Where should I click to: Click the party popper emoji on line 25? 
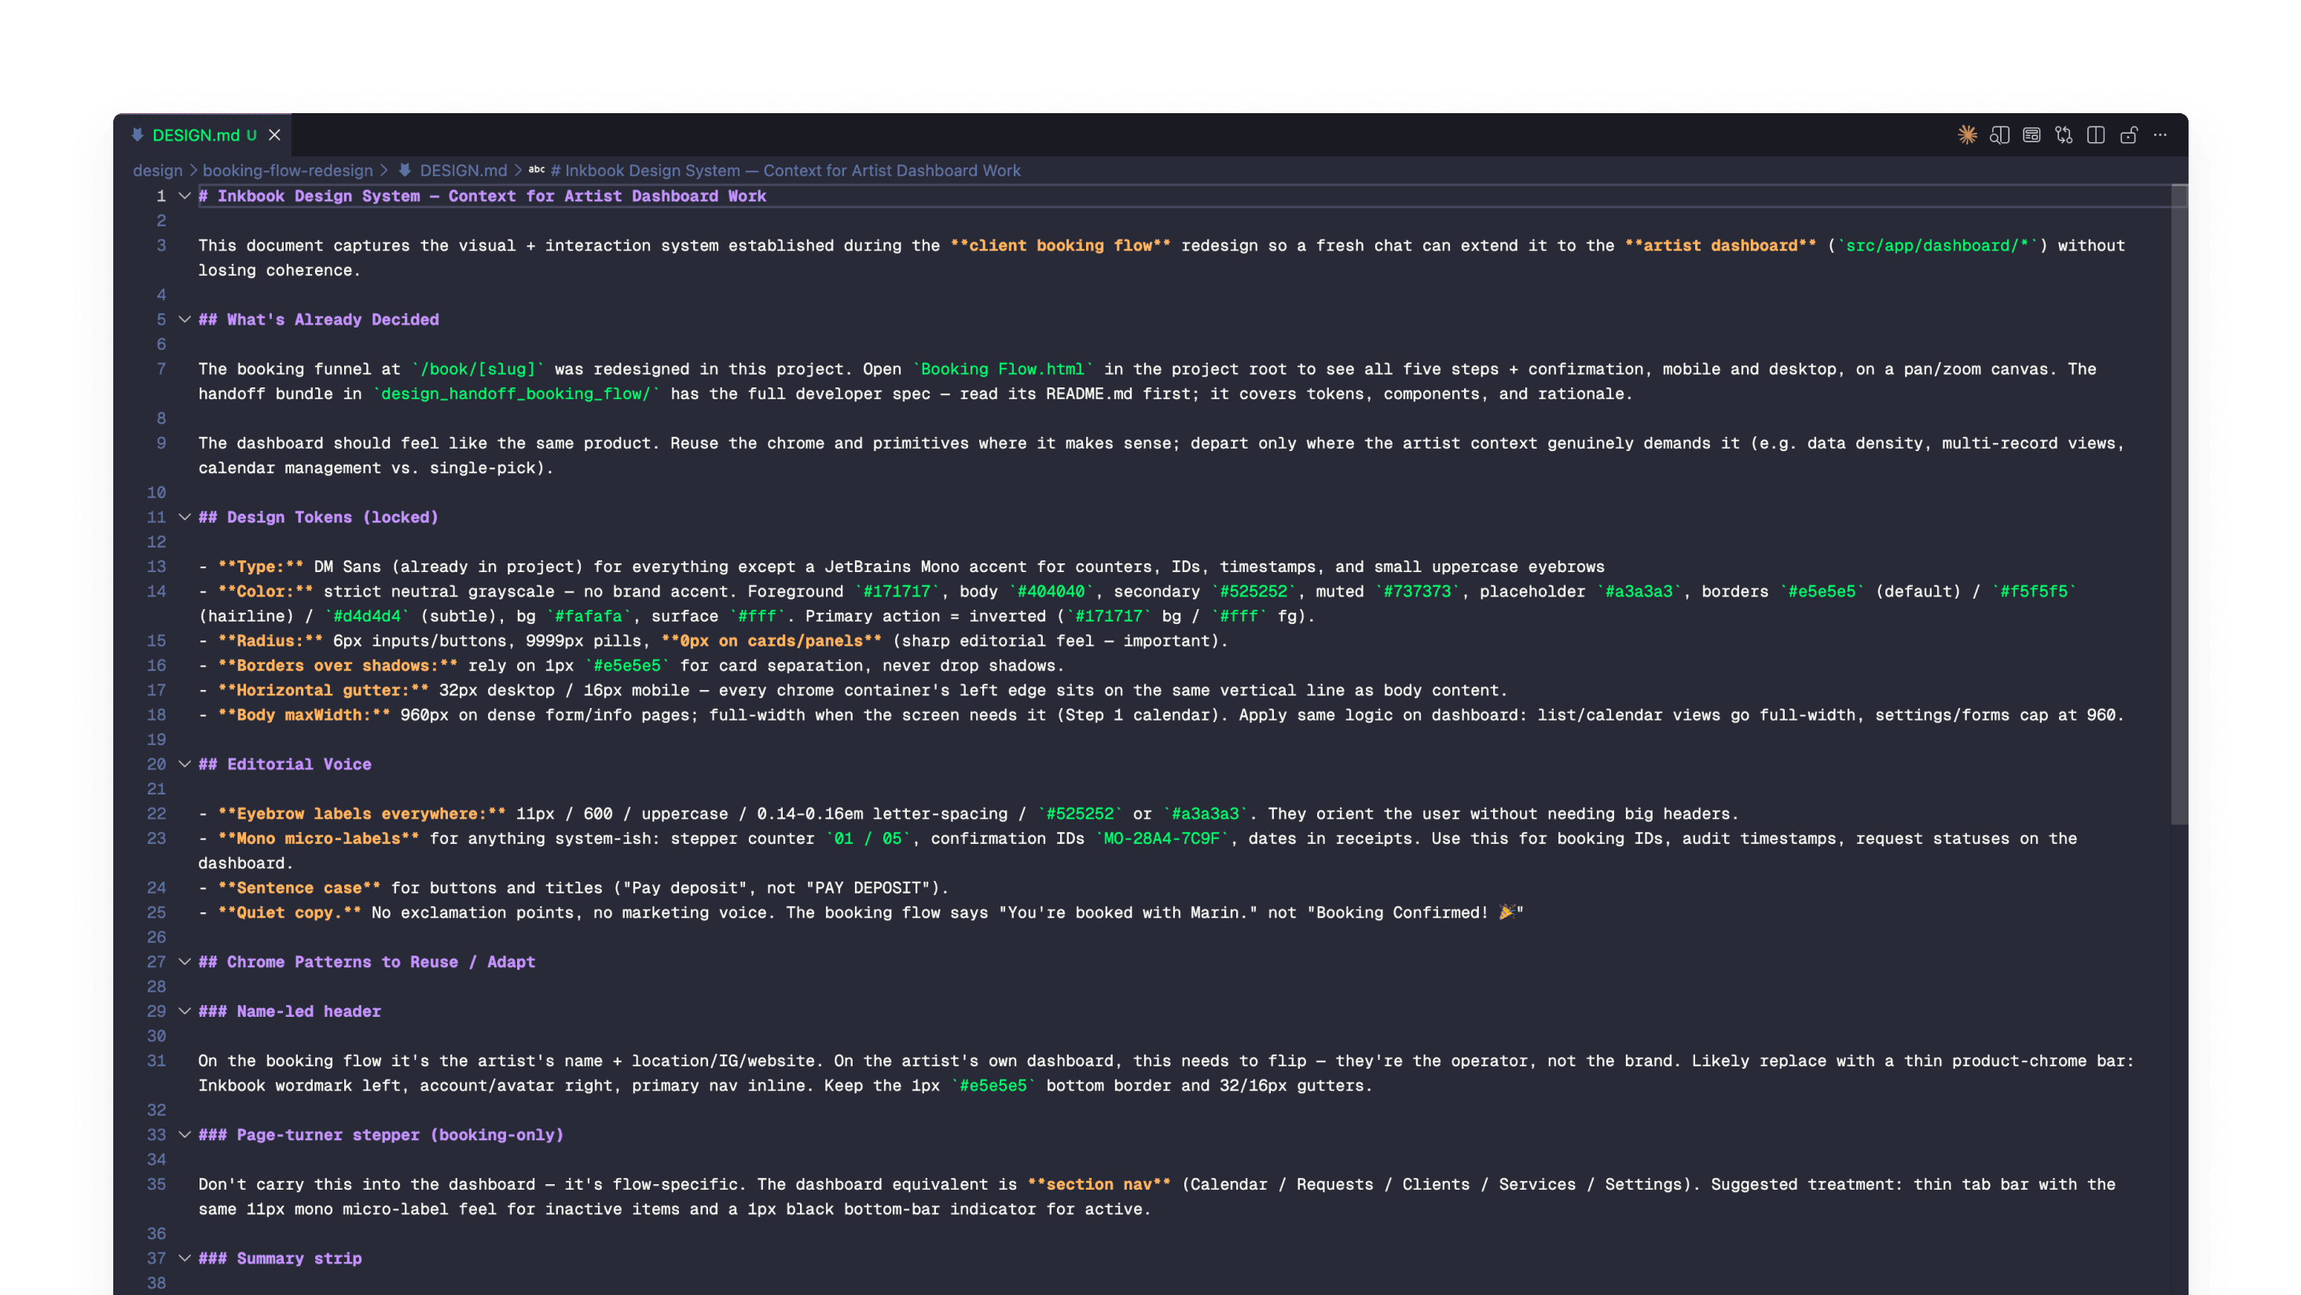tap(1506, 912)
